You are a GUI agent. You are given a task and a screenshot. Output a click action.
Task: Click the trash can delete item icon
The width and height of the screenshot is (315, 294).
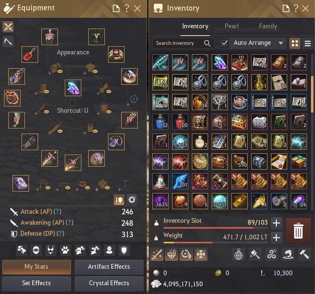click(298, 231)
